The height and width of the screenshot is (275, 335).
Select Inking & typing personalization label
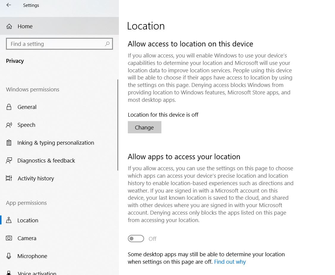click(x=56, y=143)
